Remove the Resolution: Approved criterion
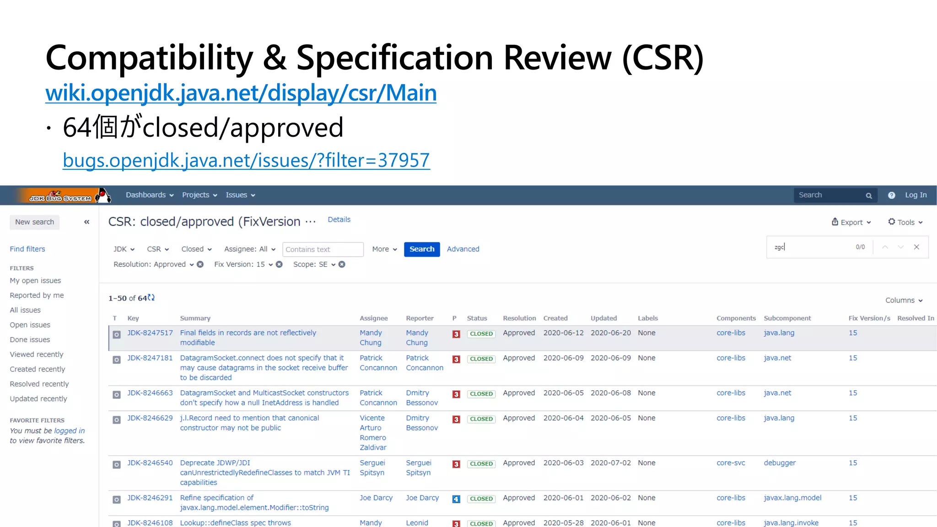937x527 pixels. coord(200,264)
